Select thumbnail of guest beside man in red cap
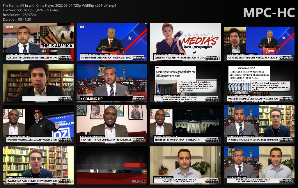Image resolution: width=298 pixels, height=188 pixels. point(38,124)
